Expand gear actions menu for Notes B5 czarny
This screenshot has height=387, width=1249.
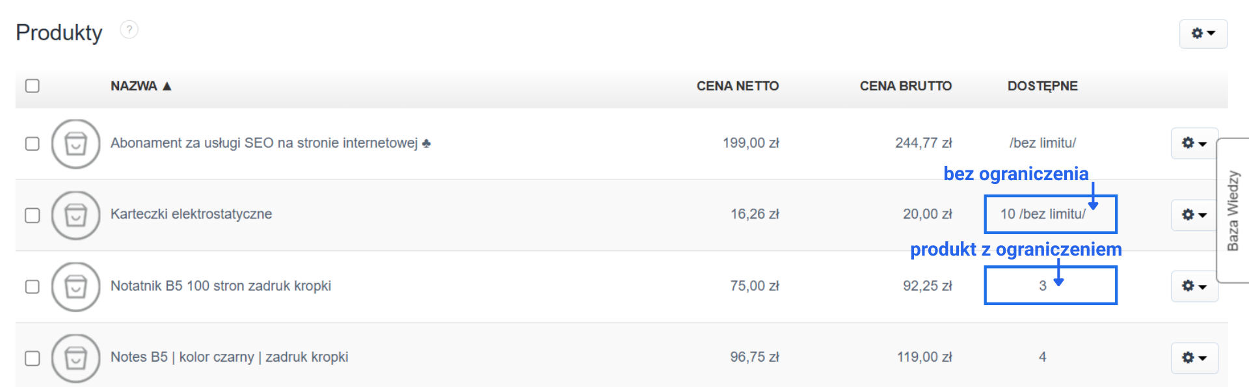coord(1194,358)
